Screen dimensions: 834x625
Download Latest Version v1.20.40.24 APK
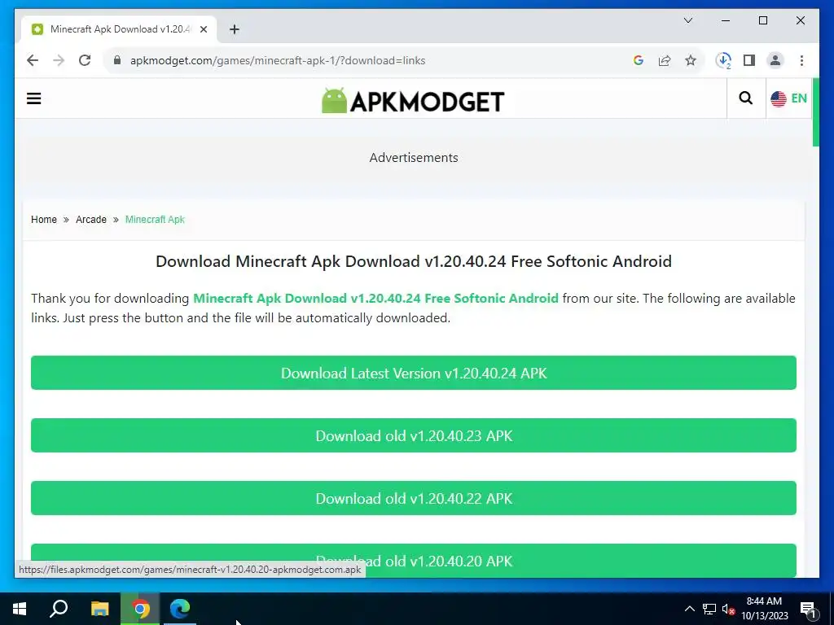point(413,373)
